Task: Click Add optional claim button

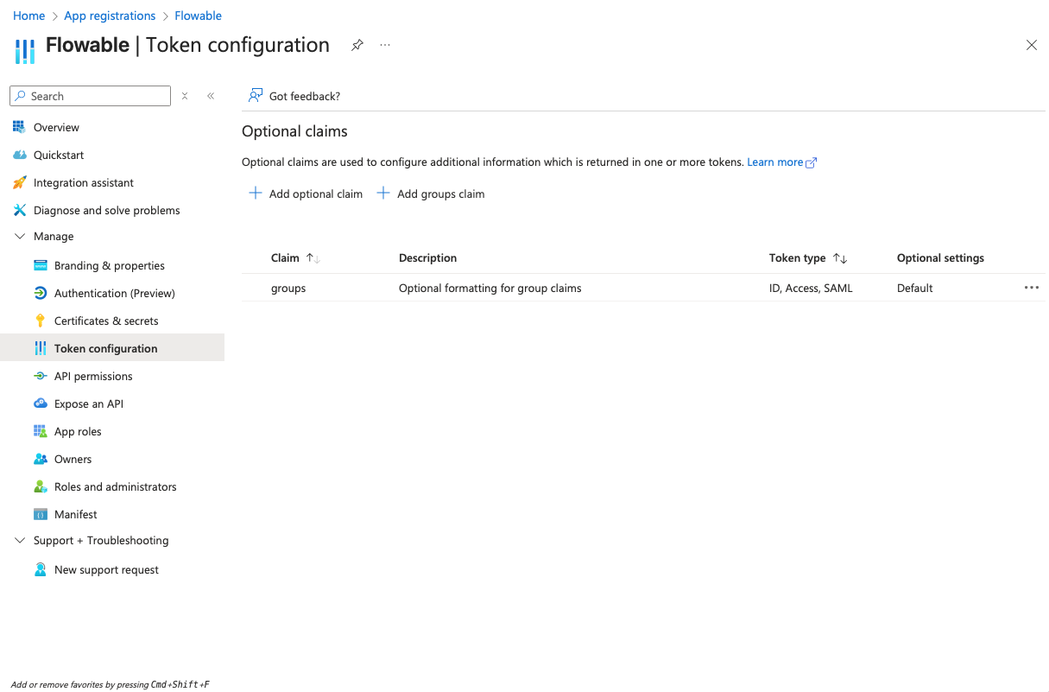Action: click(306, 194)
